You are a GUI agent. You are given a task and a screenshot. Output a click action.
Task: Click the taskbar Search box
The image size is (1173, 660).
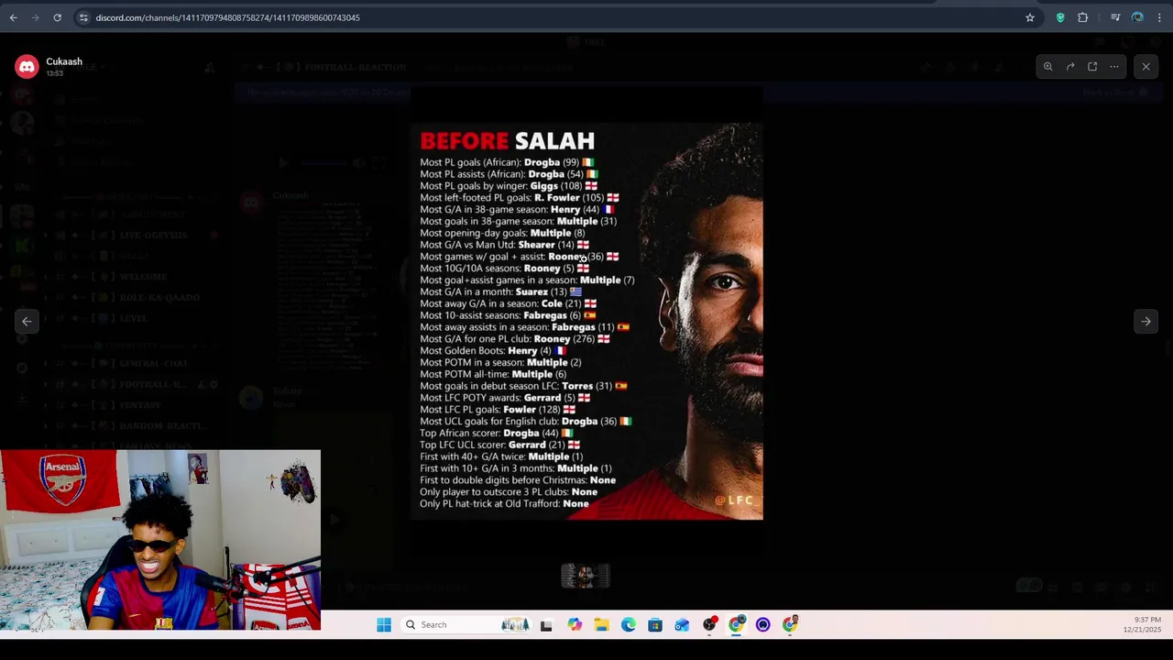(467, 624)
